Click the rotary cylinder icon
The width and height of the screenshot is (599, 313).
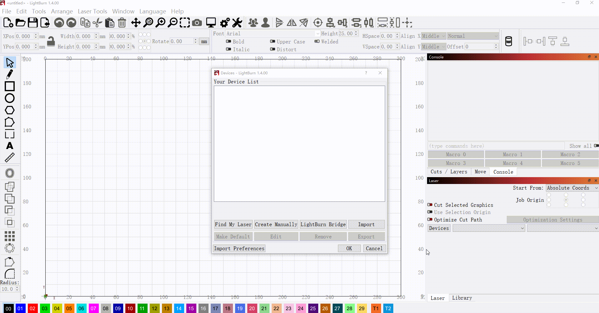point(509,41)
